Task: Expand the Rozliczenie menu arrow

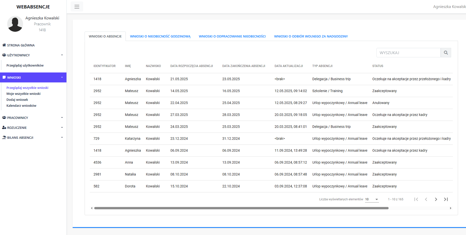Action: point(62,128)
